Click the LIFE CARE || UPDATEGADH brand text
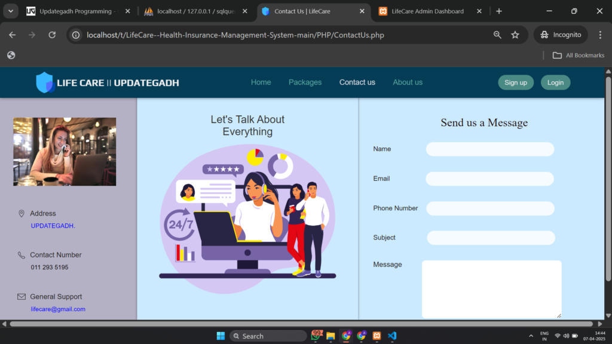612x344 pixels. pyautogui.click(x=118, y=82)
